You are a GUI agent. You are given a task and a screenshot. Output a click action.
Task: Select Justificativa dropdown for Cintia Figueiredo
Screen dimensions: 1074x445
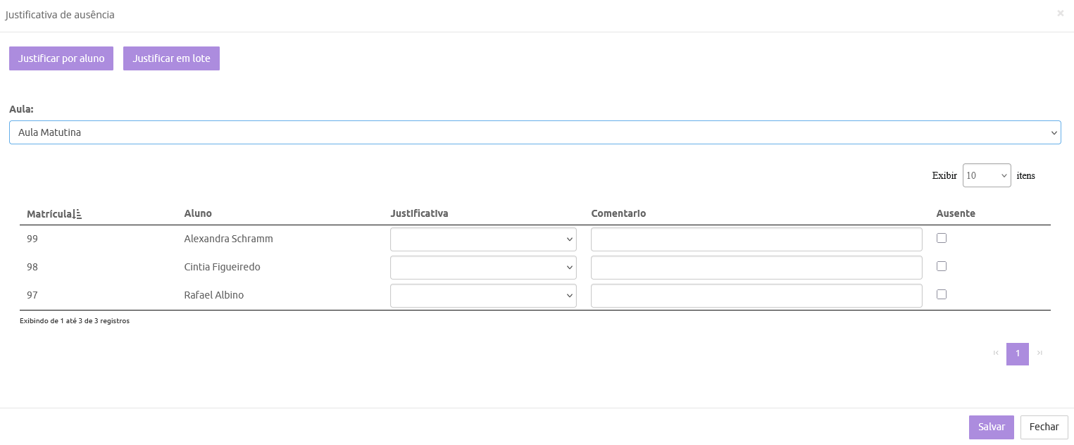tap(483, 268)
